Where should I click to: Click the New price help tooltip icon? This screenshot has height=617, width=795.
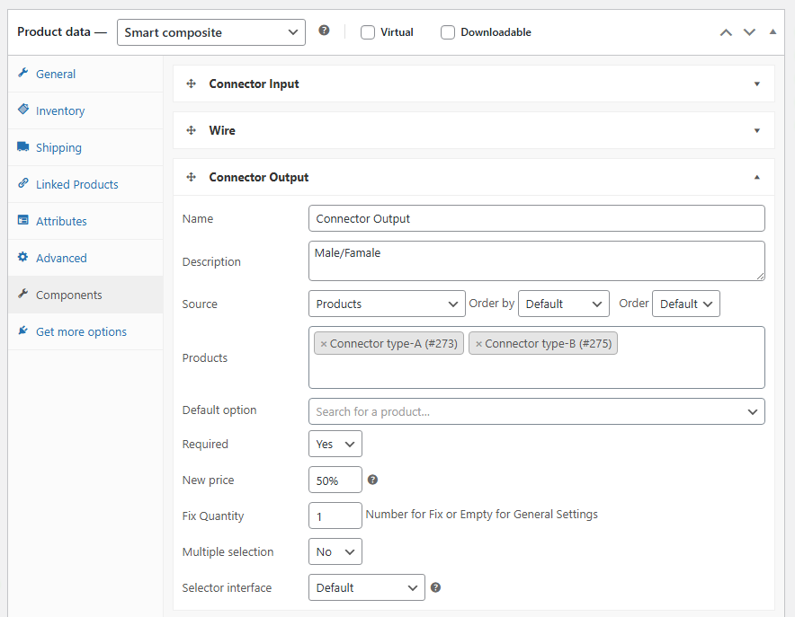click(x=372, y=480)
